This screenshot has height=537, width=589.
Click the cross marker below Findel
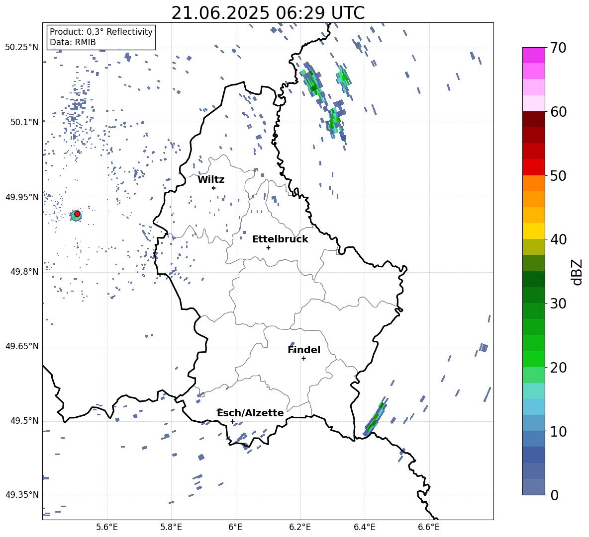[303, 359]
